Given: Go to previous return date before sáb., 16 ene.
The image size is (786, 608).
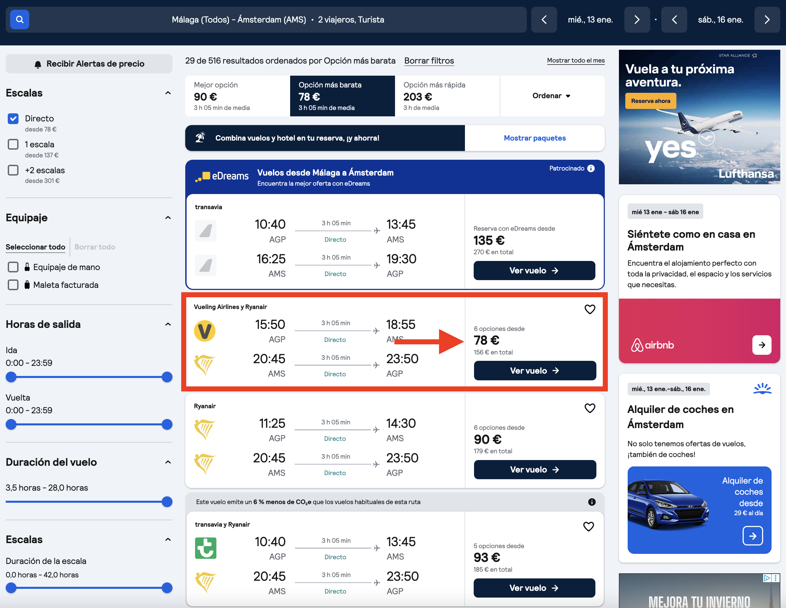Looking at the screenshot, I should point(674,20).
